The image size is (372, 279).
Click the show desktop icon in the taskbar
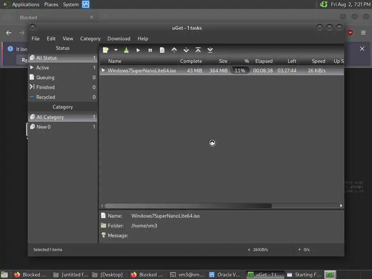(4, 275)
